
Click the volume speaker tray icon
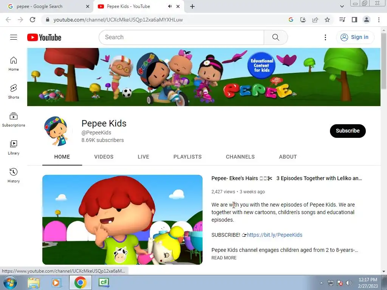[348, 283]
